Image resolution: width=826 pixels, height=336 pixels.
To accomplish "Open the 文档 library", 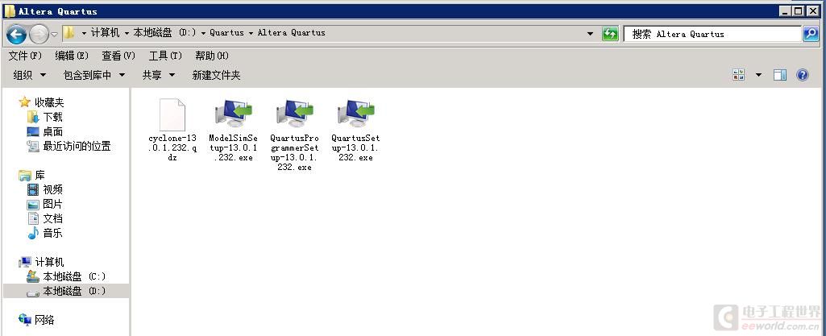I will [x=52, y=218].
